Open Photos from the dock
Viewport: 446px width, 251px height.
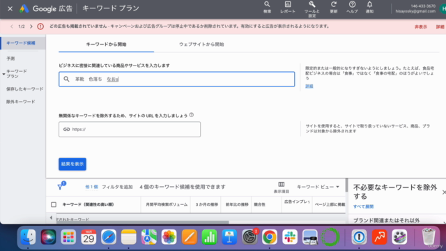coord(169,237)
